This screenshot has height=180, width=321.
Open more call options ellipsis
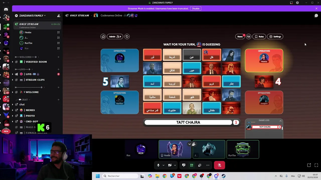(208, 165)
